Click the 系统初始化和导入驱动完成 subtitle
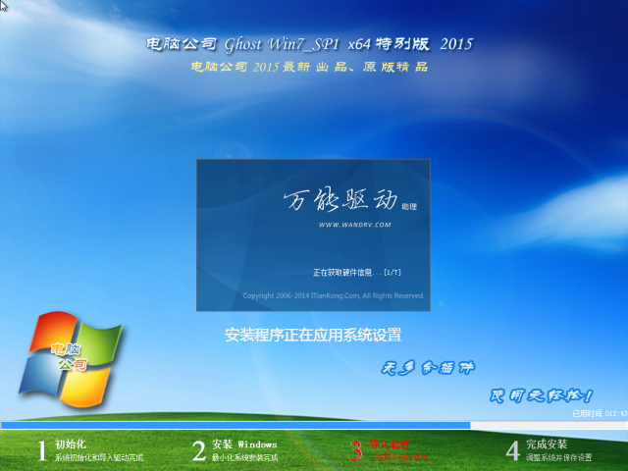628x471 pixels. 99,457
